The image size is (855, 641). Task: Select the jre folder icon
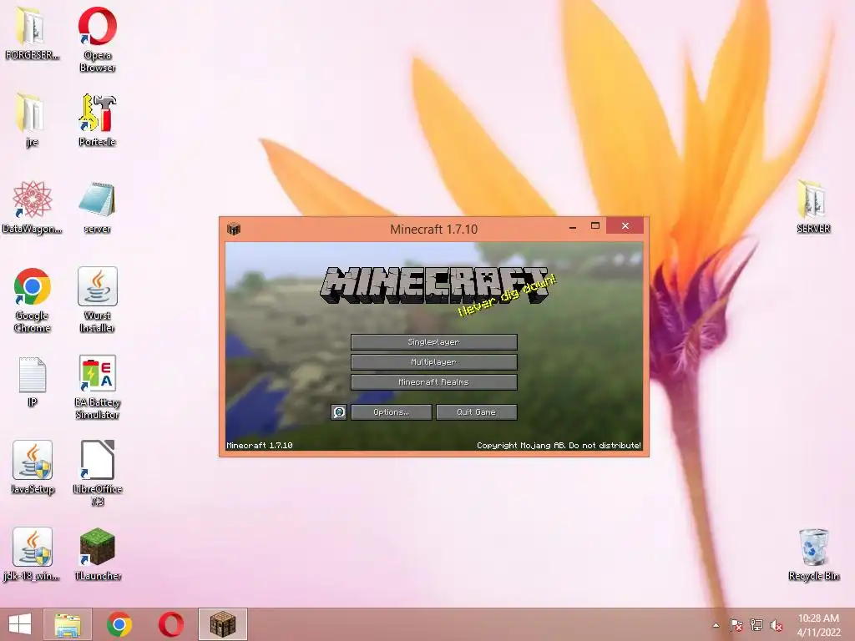(32, 120)
